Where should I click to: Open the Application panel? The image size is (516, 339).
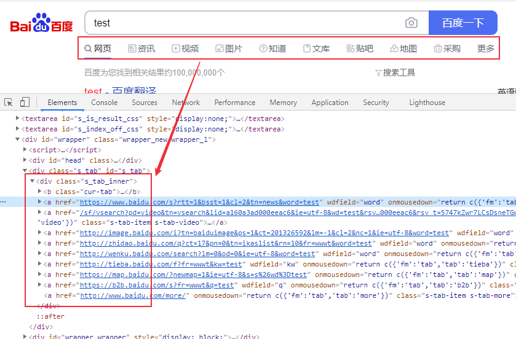[330, 103]
